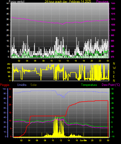Screen dimensions: 121x144
Task: Click the green '-5' temperature axis value
Action: click(112, 132)
